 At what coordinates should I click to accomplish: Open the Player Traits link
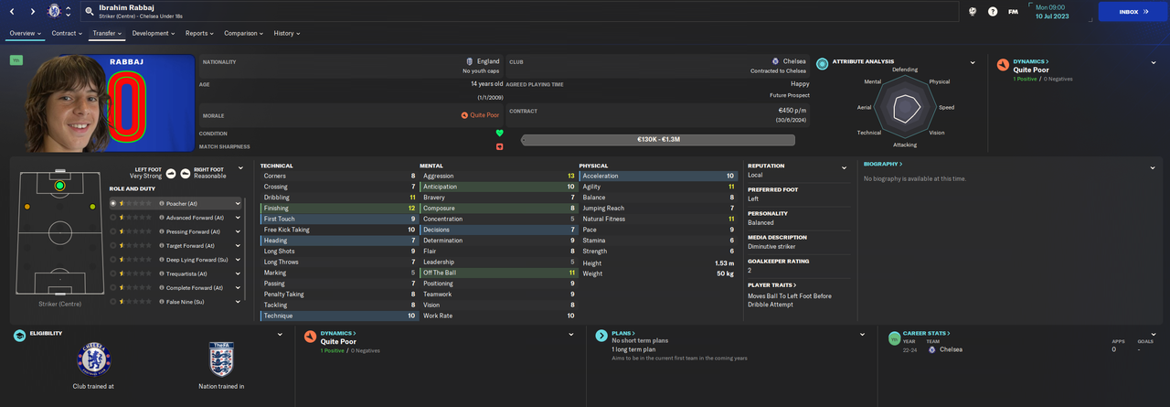(x=772, y=285)
